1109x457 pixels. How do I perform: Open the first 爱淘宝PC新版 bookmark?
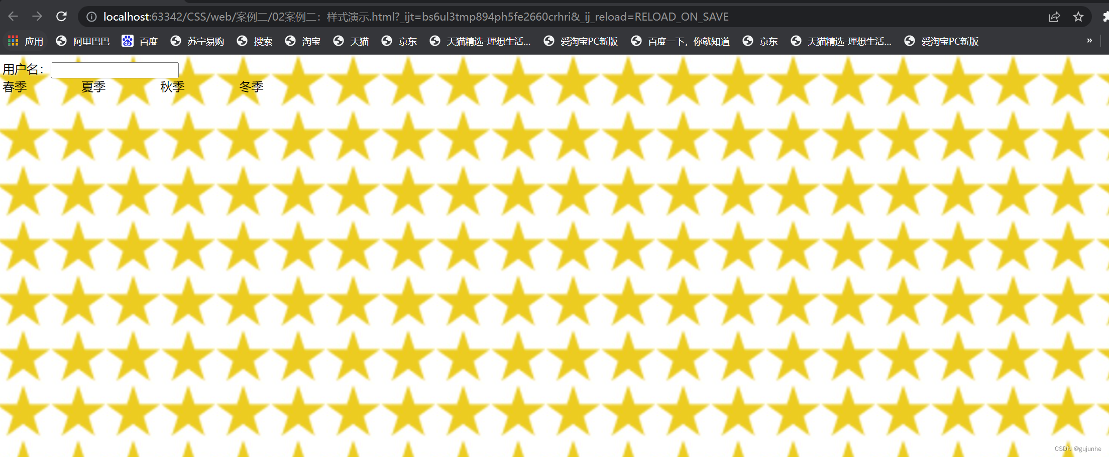click(581, 41)
